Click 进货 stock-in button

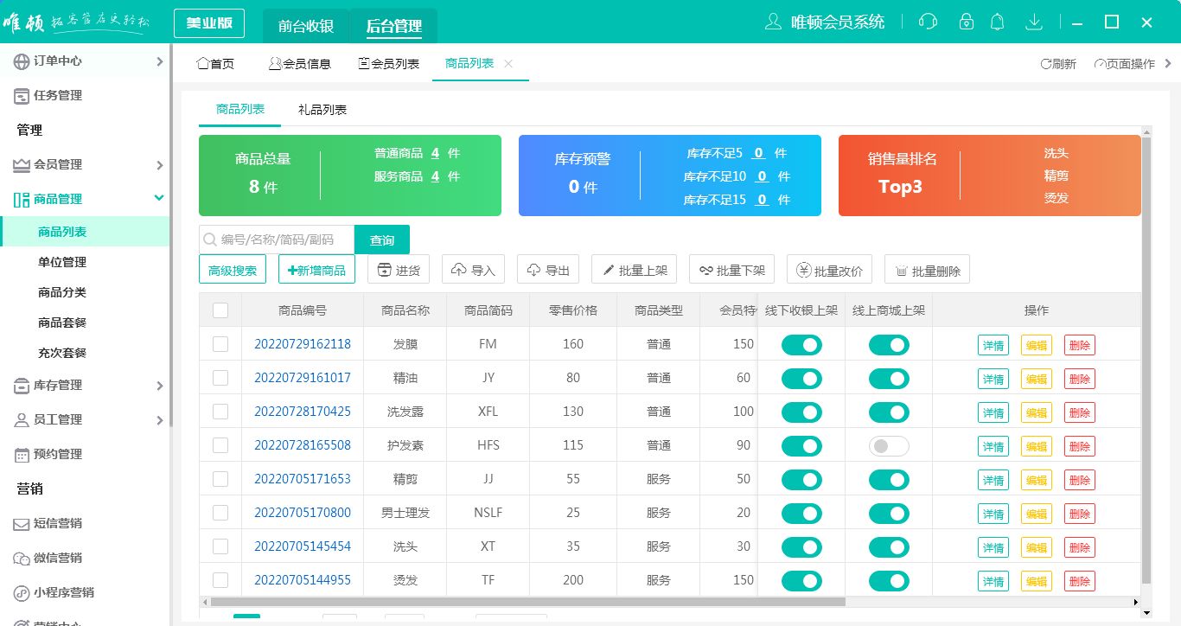pyautogui.click(x=399, y=270)
